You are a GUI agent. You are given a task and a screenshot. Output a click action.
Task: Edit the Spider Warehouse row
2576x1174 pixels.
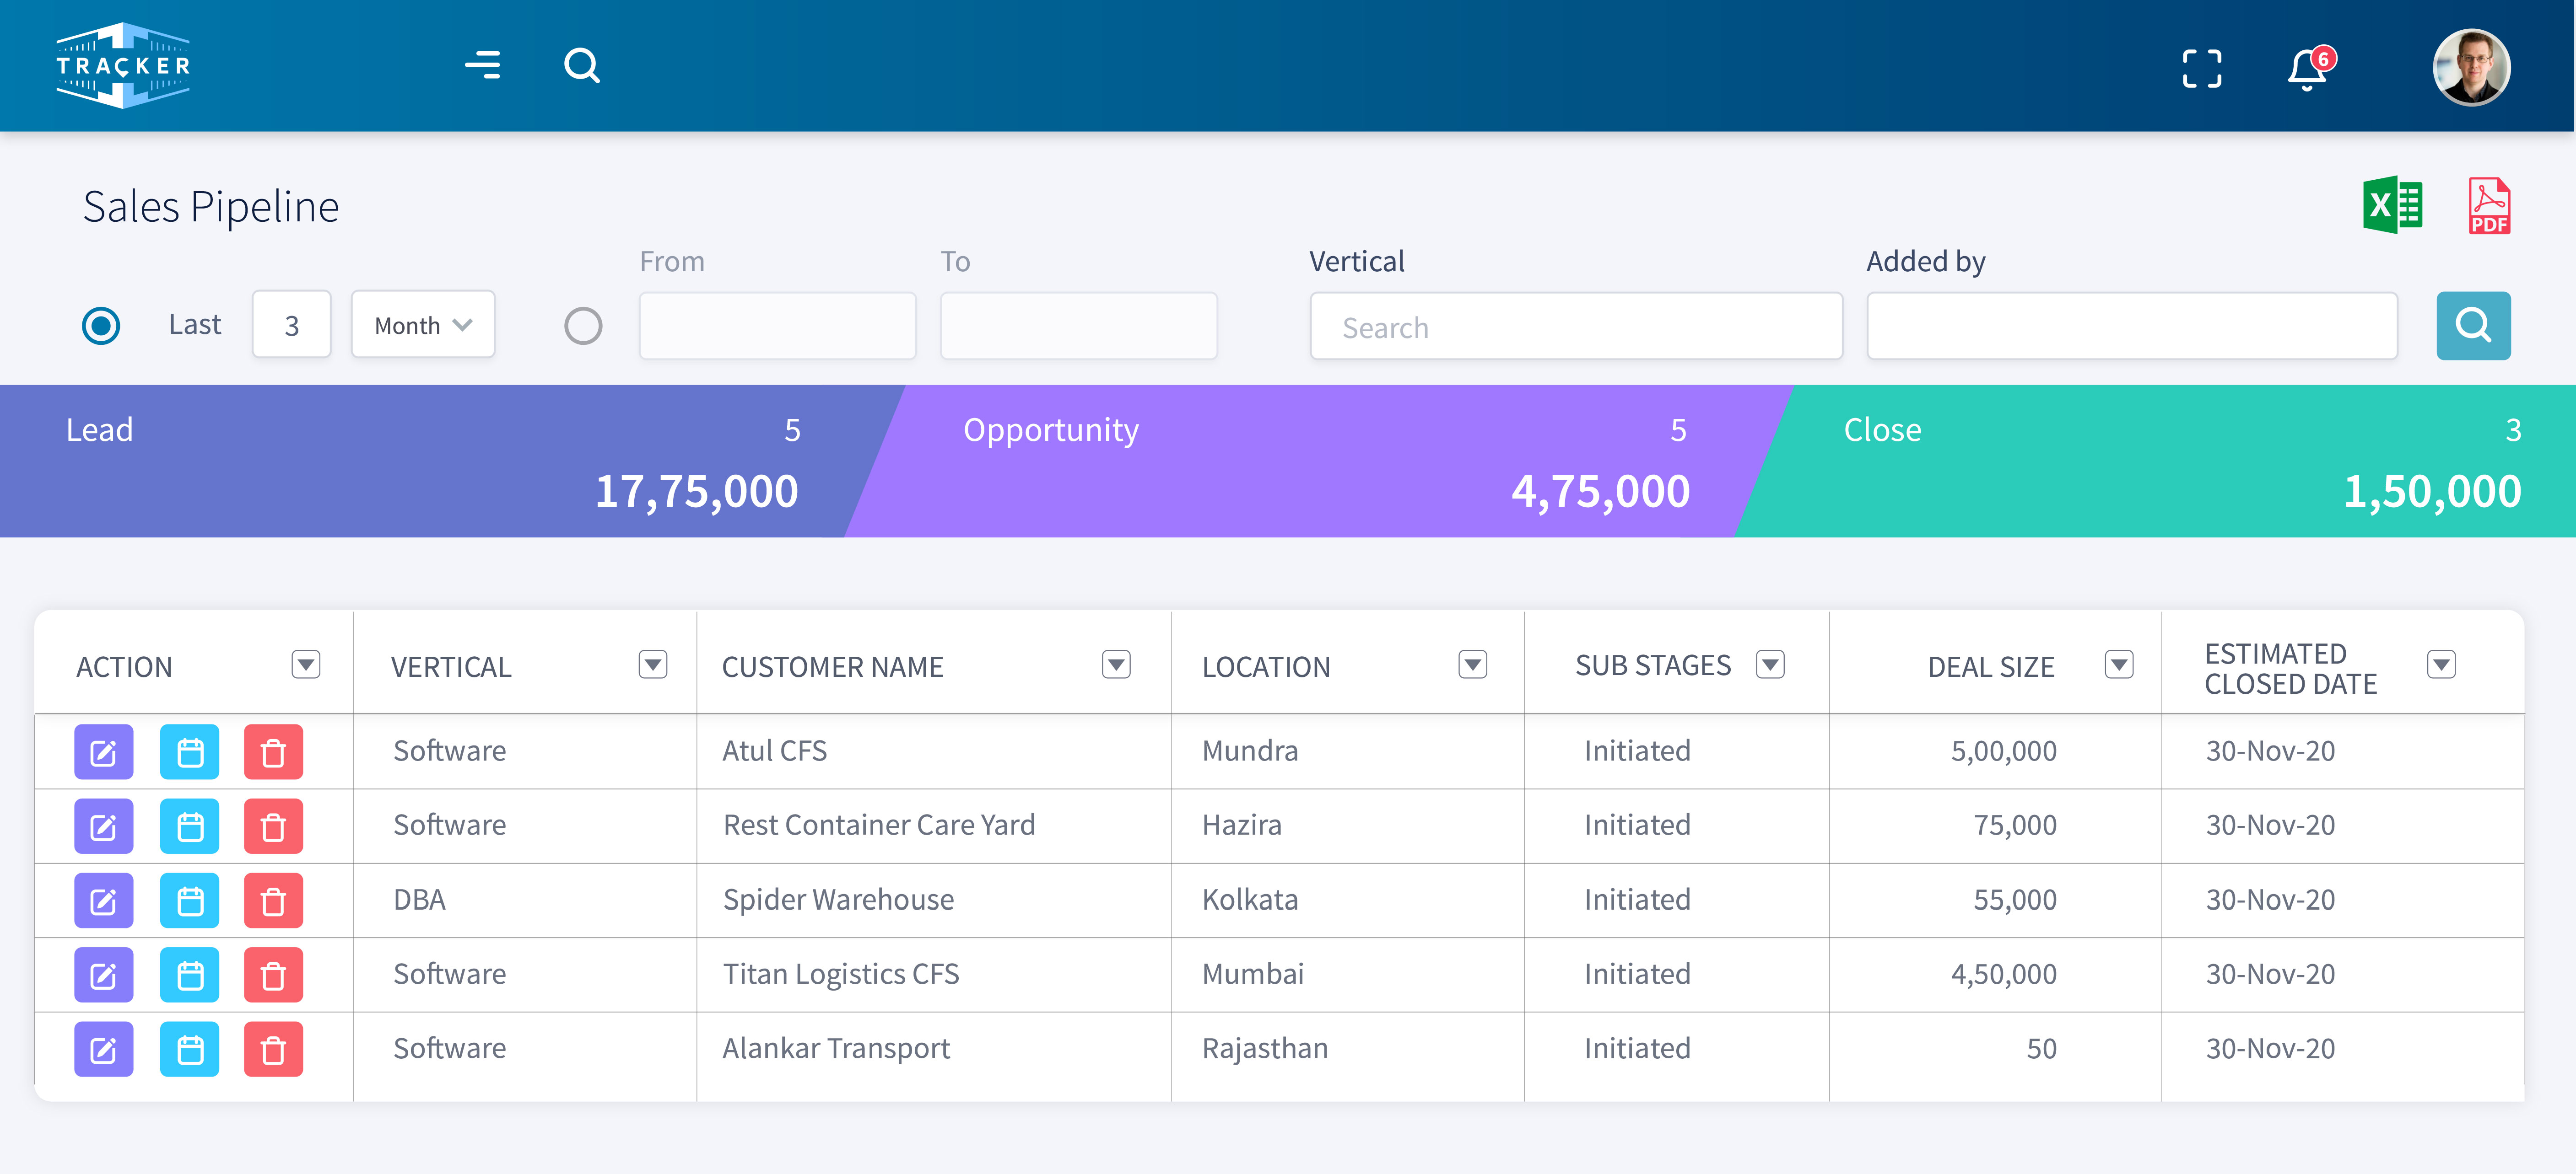point(104,900)
